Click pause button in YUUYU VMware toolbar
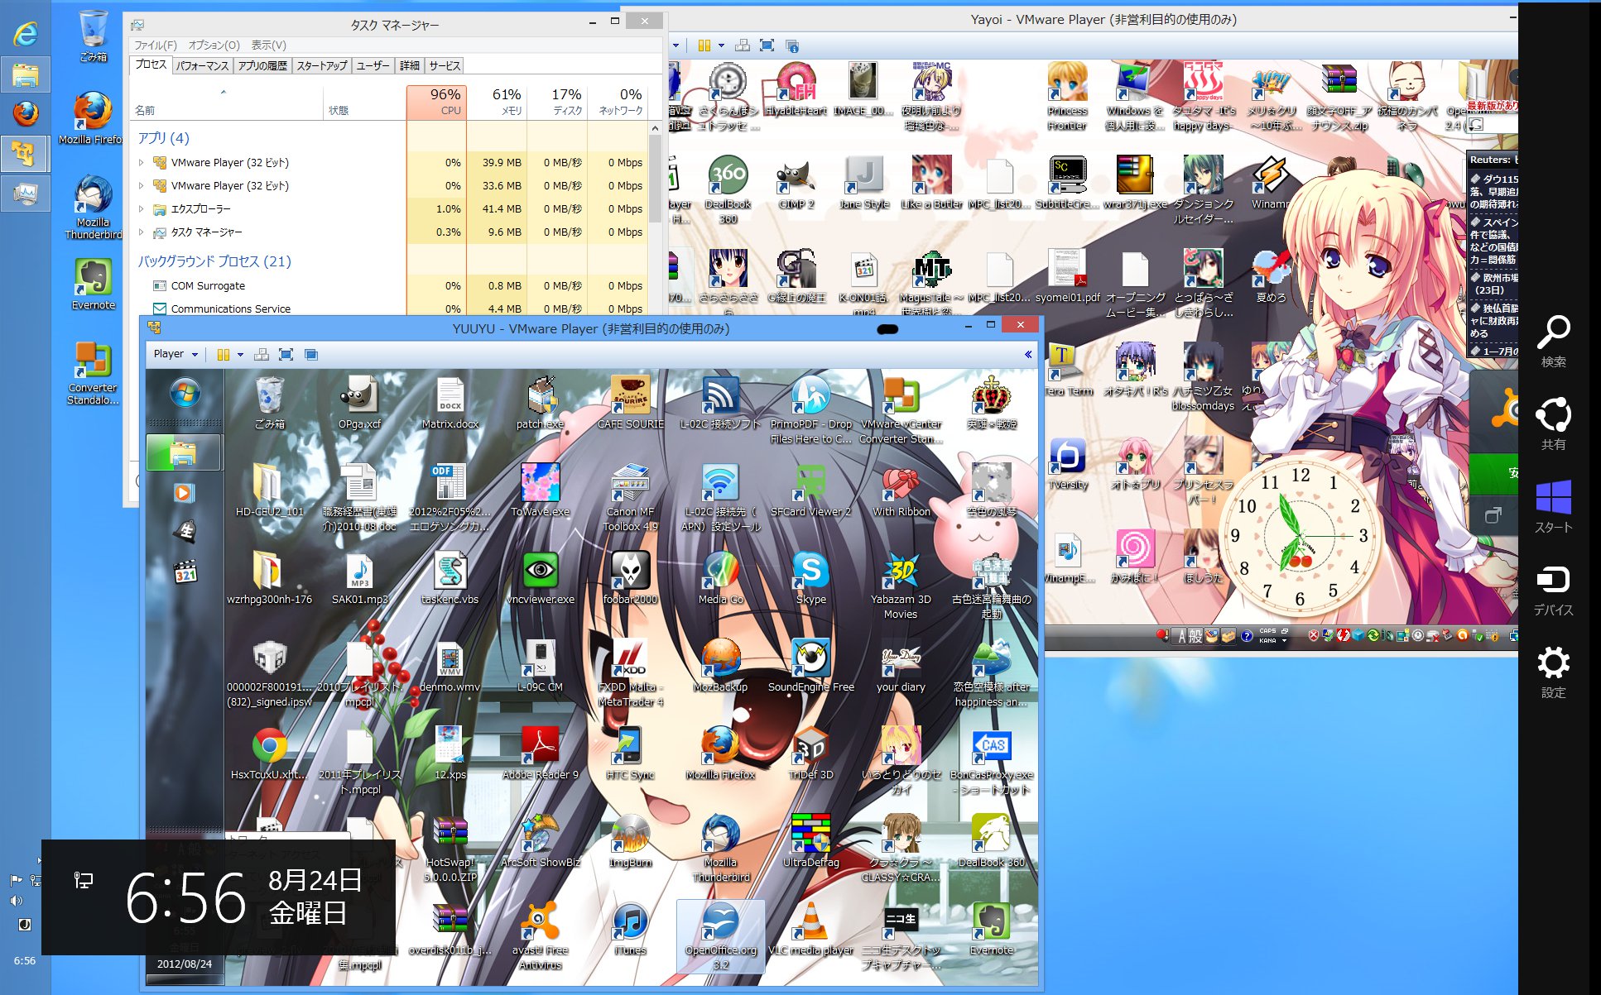This screenshot has width=1601, height=995. [x=223, y=355]
